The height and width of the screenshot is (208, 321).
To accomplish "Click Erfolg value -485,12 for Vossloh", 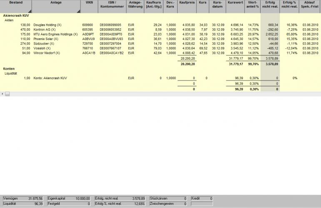I will (273, 48).
